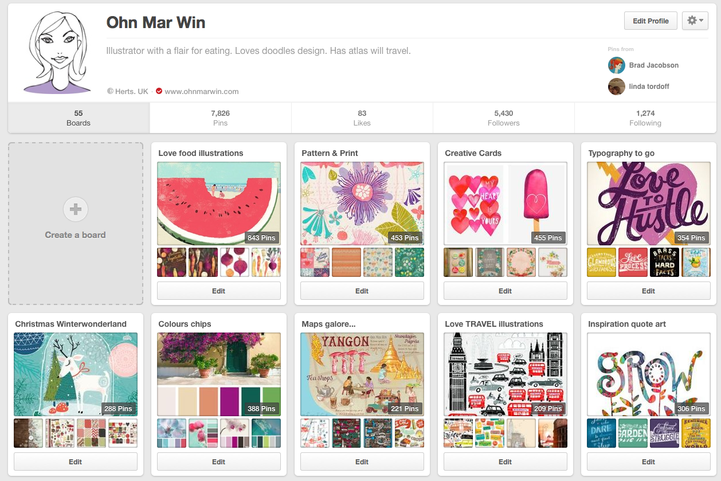Open the gear settings dropdown
Image resolution: width=721 pixels, height=481 pixels.
click(x=695, y=21)
